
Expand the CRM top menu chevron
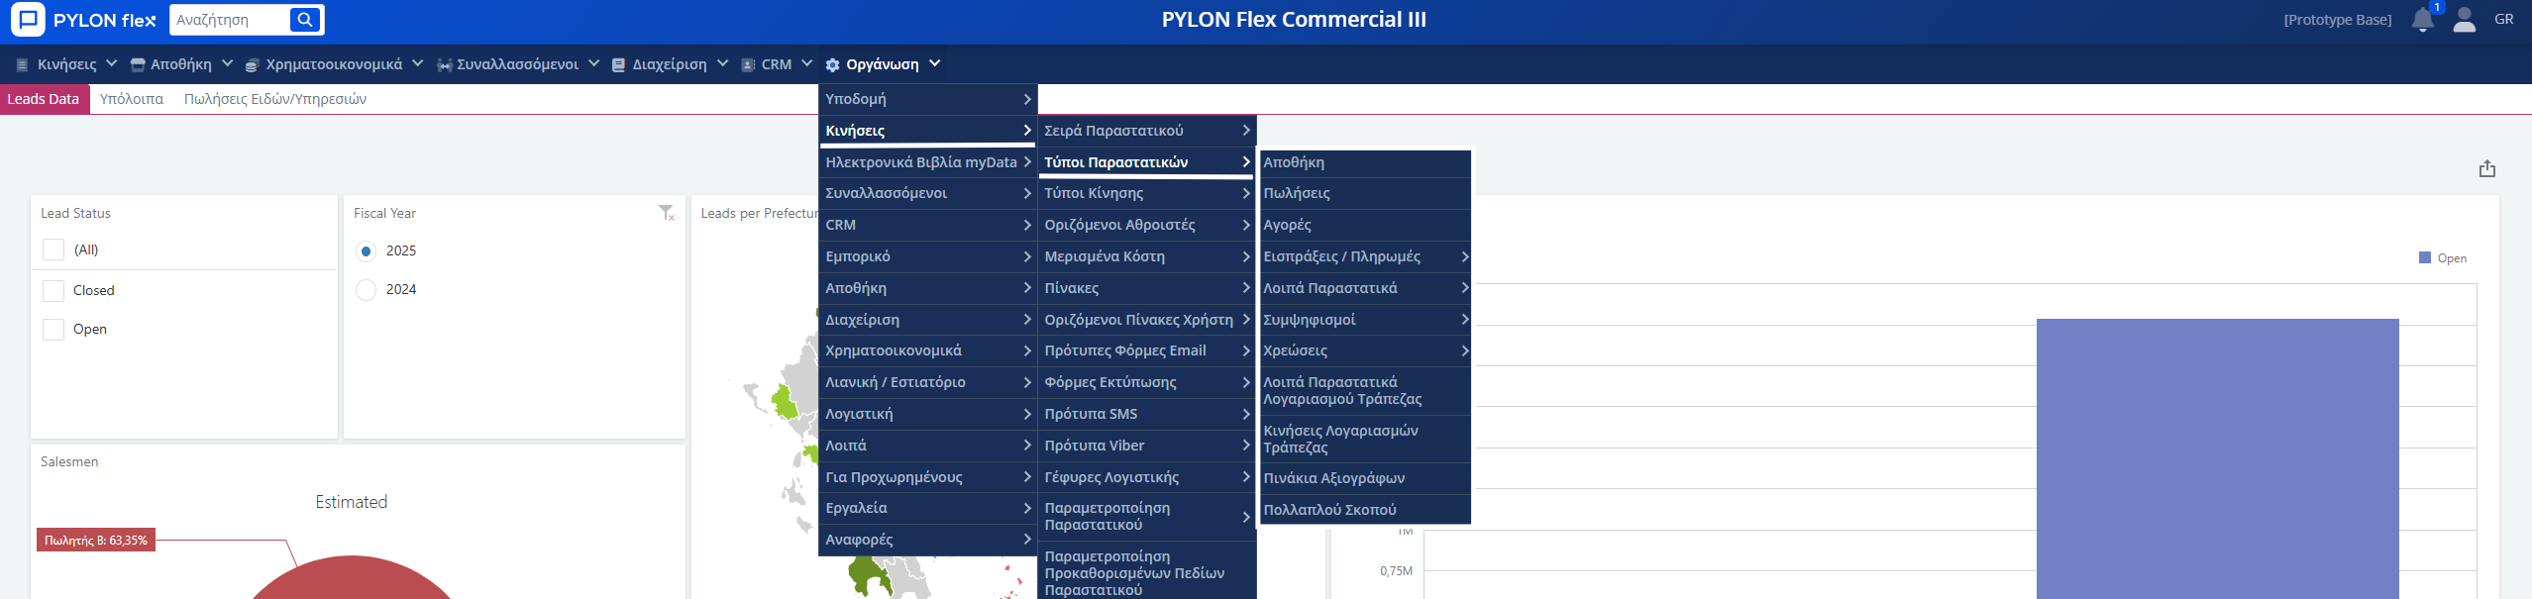coord(806,63)
